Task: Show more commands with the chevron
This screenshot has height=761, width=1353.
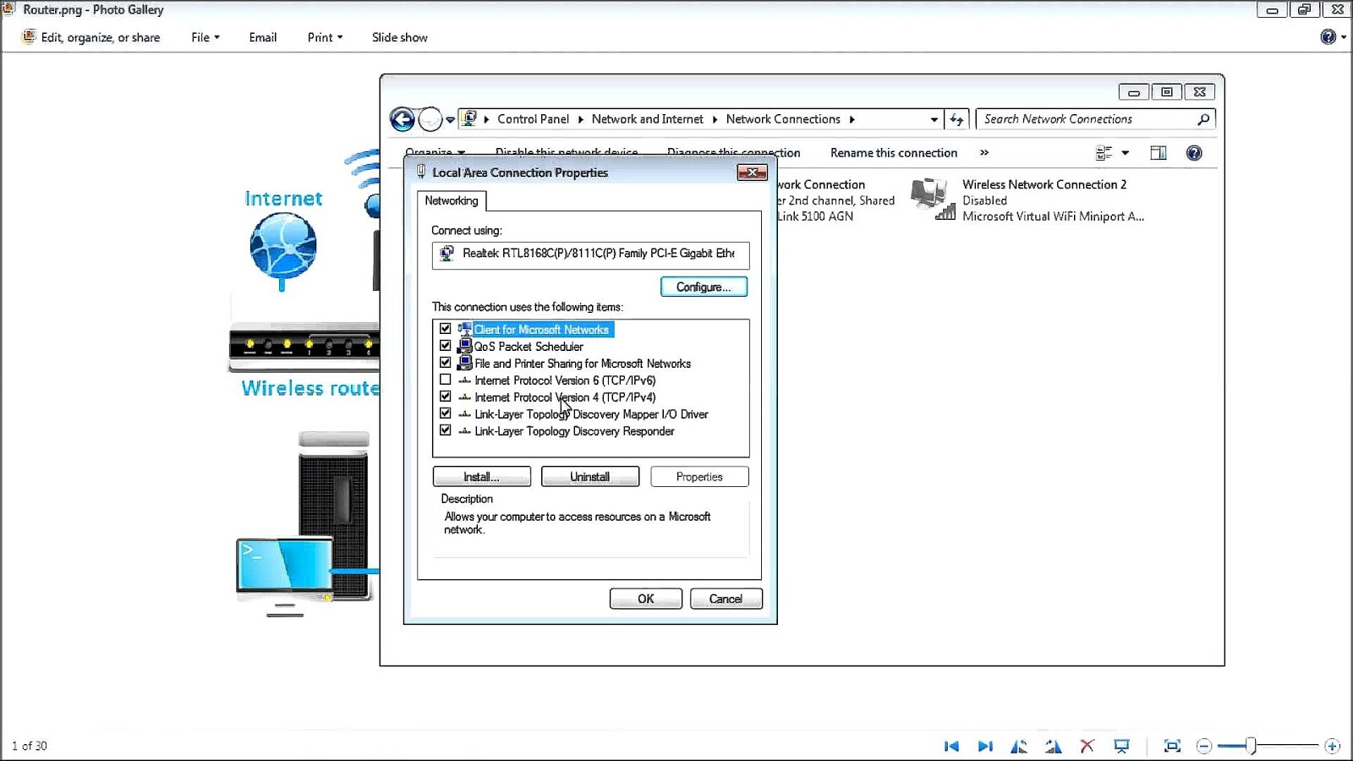Action: pyautogui.click(x=984, y=153)
